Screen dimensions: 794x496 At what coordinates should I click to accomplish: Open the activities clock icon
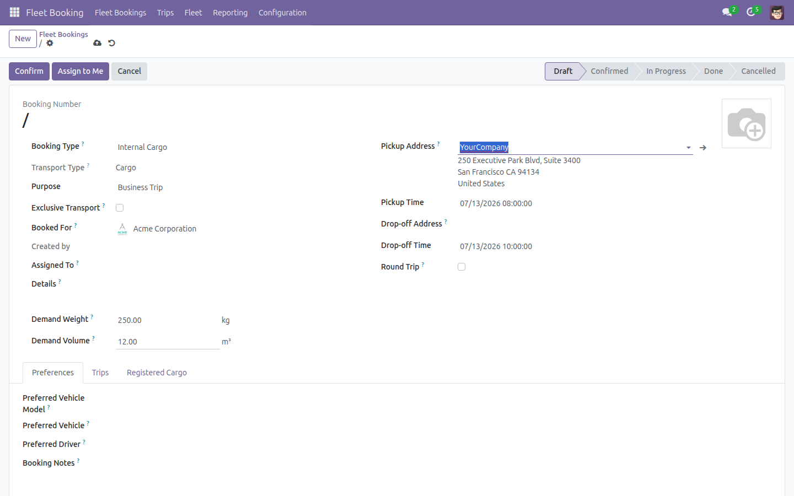pos(751,12)
